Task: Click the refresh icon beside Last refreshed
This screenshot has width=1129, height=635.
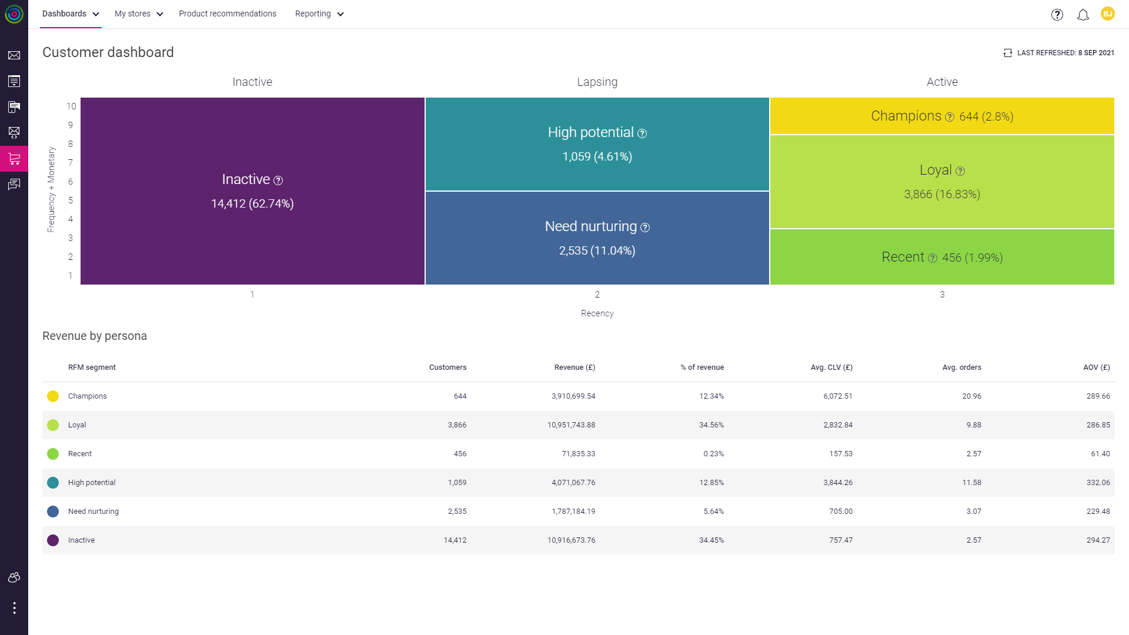Action: 1007,52
